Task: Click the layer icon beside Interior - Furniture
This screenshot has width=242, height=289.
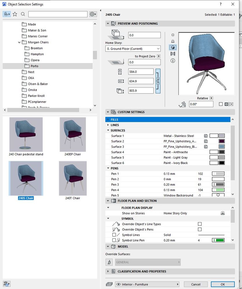Action: click(x=109, y=284)
